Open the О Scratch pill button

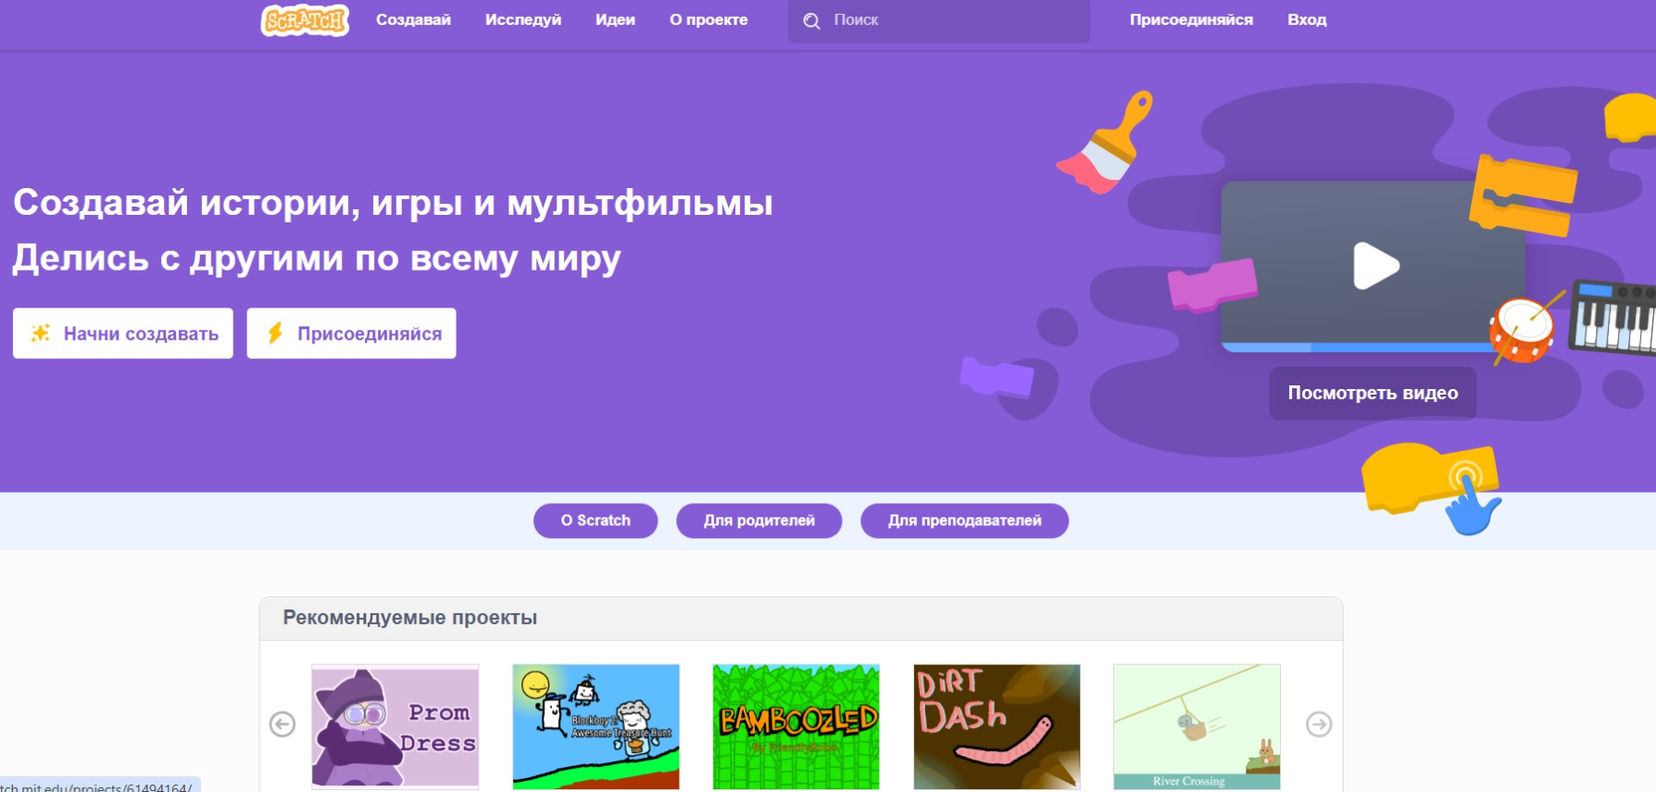tap(596, 521)
